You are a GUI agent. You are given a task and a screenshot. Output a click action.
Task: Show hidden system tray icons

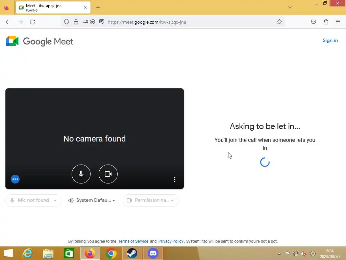coord(279,254)
